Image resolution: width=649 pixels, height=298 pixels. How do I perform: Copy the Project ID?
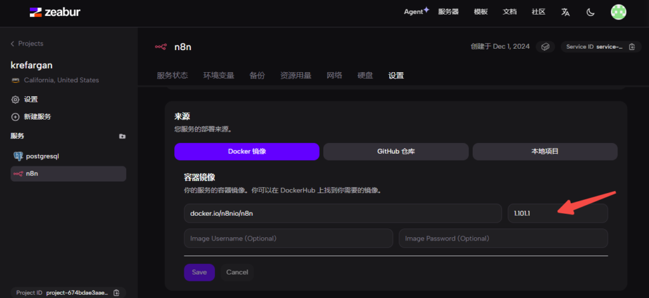[117, 293]
